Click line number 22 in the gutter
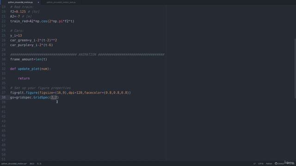The width and height of the screenshot is (296, 166). [x=4, y=21]
